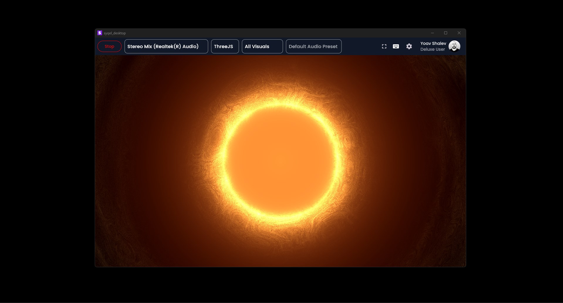
Task: Select the ThreeJS visuals engine option
Action: (x=224, y=46)
